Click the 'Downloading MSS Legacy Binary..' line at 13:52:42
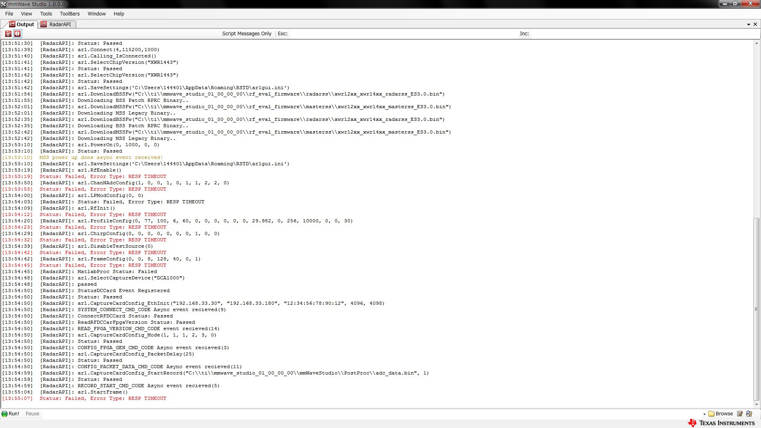The image size is (761, 428). tap(89, 138)
